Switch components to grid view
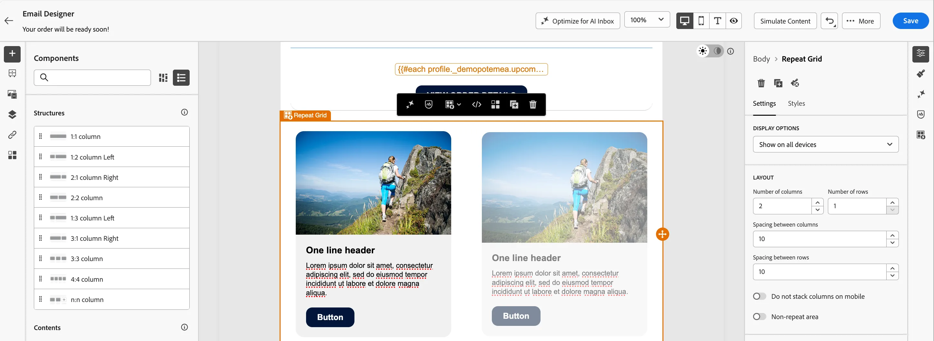Screen dimensions: 934x341 pyautogui.click(x=163, y=78)
